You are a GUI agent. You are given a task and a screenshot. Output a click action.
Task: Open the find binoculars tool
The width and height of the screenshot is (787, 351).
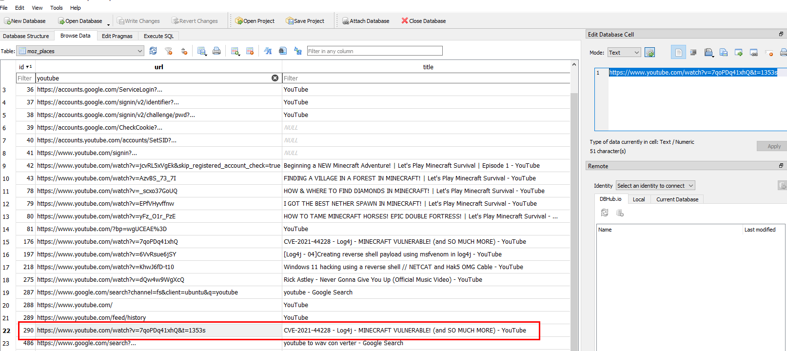coord(282,51)
